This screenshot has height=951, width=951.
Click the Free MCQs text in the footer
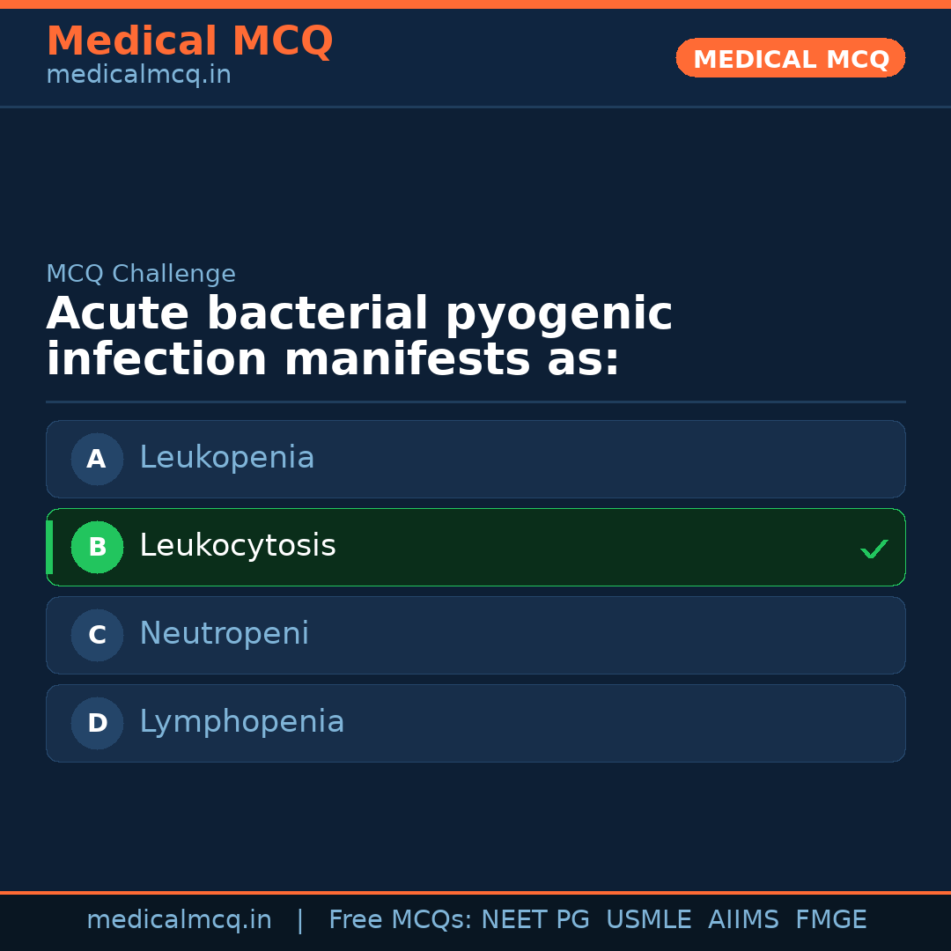pos(400,920)
